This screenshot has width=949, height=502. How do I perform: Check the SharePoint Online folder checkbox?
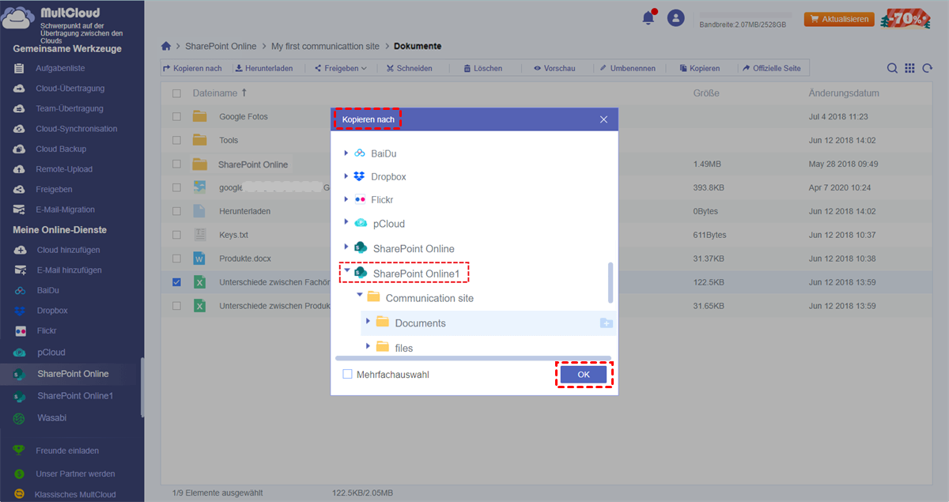[x=176, y=164]
